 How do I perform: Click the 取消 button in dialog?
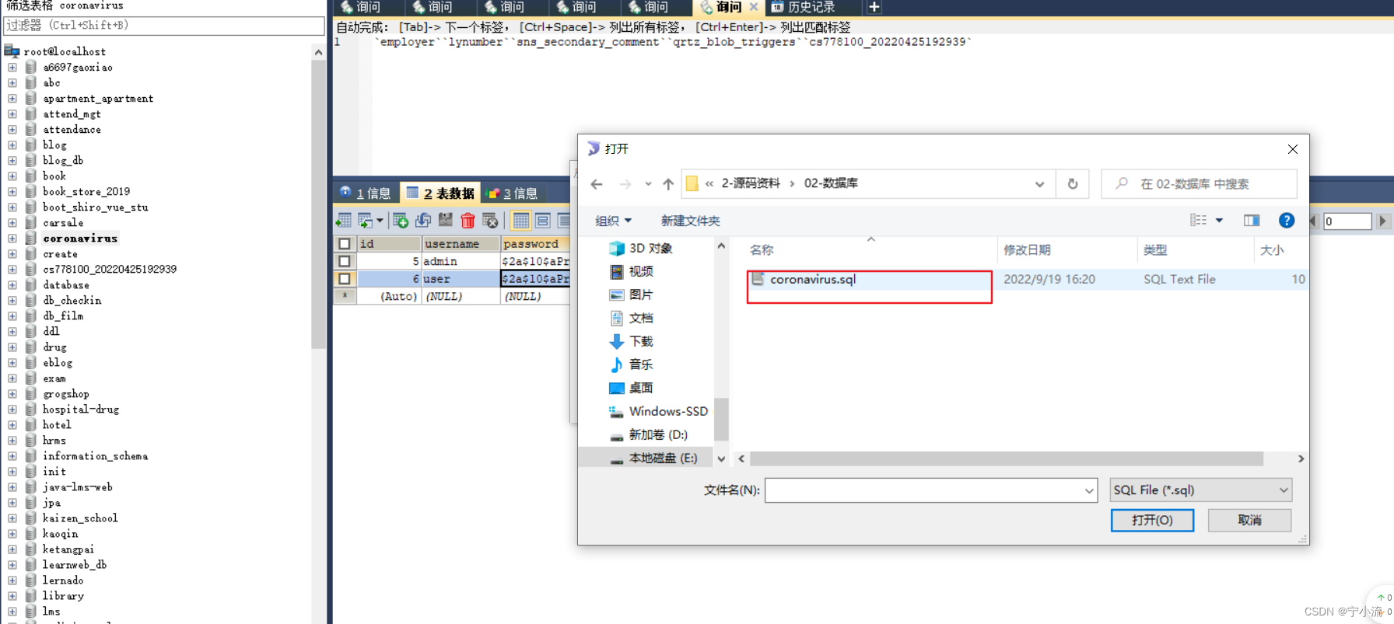[1249, 520]
